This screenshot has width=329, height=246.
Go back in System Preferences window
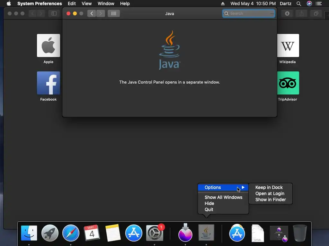click(92, 13)
